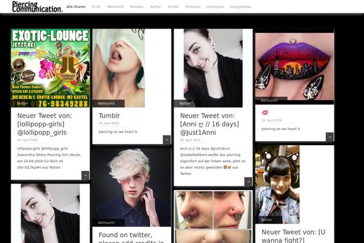Click date '24. April 2016' on kiss emoji card
364x243 pixels.
(272, 120)
